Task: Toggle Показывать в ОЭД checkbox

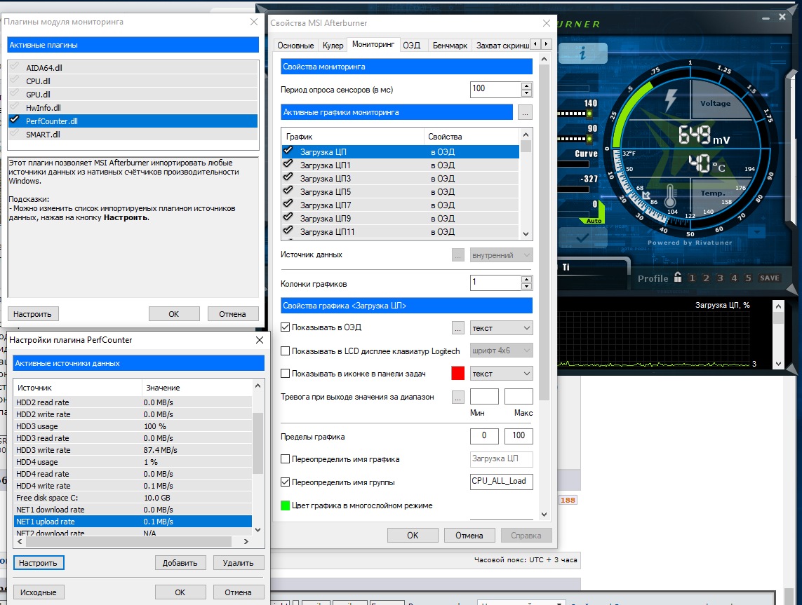Action: pyautogui.click(x=286, y=327)
